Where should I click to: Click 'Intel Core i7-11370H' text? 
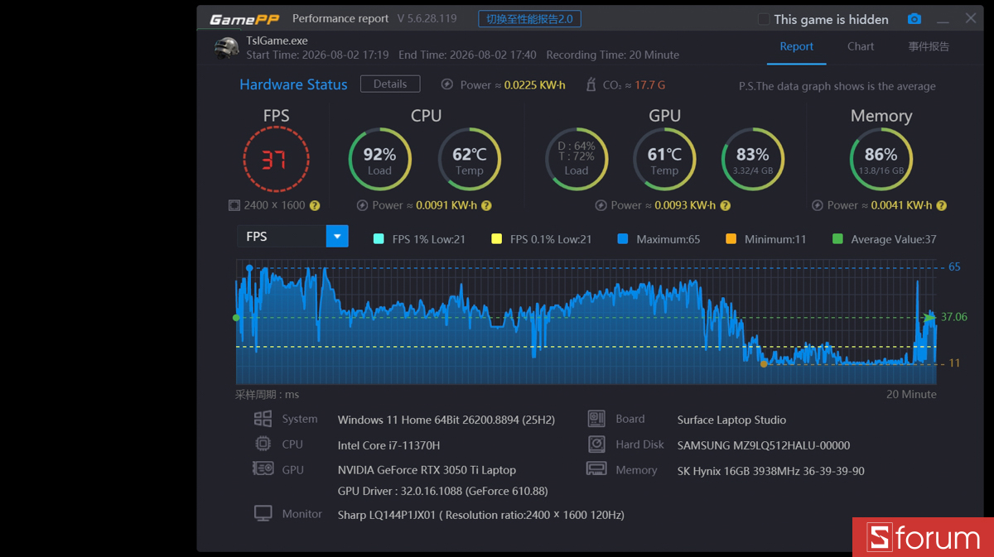pyautogui.click(x=388, y=445)
